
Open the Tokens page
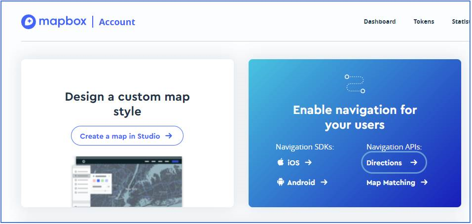(424, 22)
